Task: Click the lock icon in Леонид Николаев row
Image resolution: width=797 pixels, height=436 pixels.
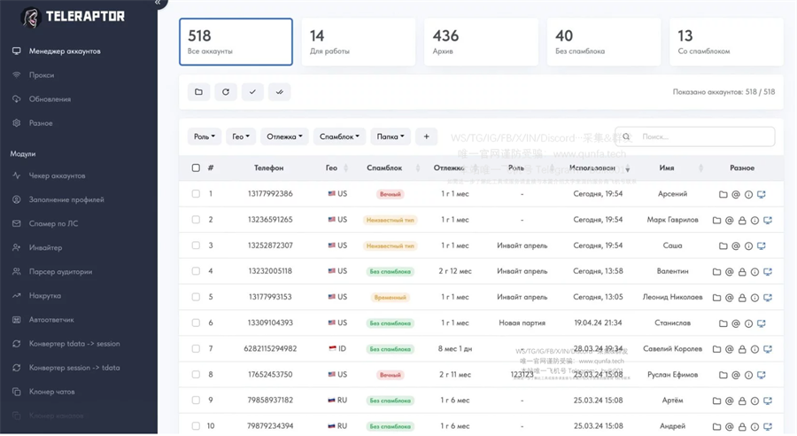Action: [742, 298]
